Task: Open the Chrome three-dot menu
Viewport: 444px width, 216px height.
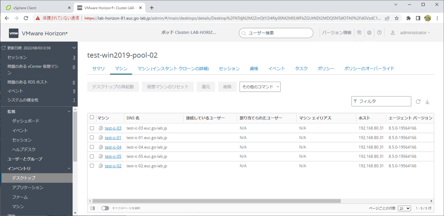Action: tap(437, 18)
